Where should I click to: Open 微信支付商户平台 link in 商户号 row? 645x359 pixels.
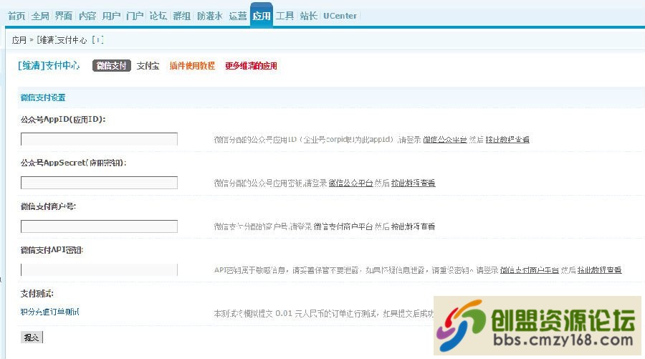343,226
